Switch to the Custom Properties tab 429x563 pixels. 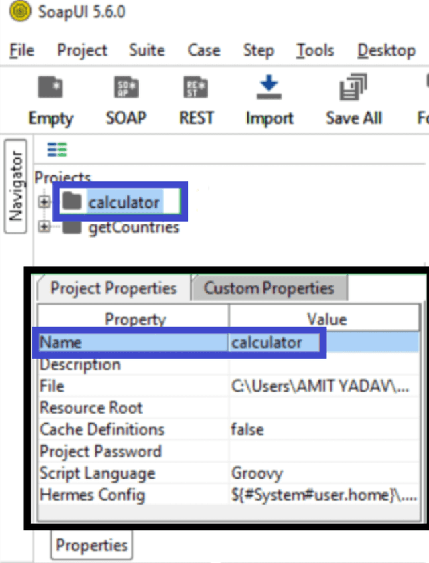(268, 288)
